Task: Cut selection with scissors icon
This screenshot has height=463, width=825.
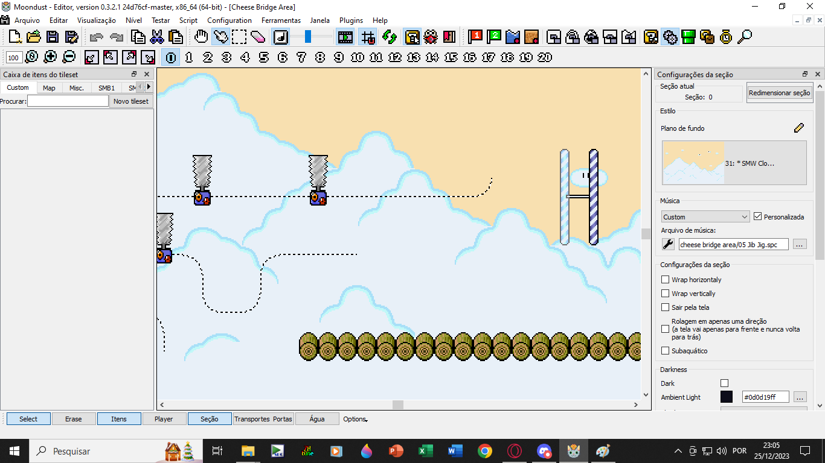Action: coord(157,37)
